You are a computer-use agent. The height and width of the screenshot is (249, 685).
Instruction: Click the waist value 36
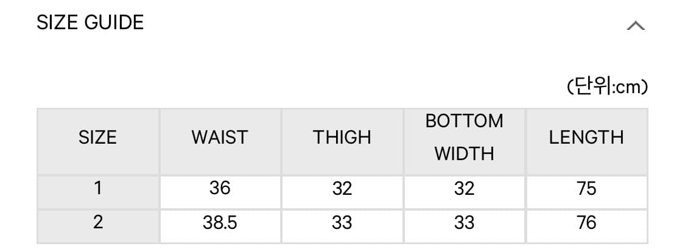(x=220, y=188)
